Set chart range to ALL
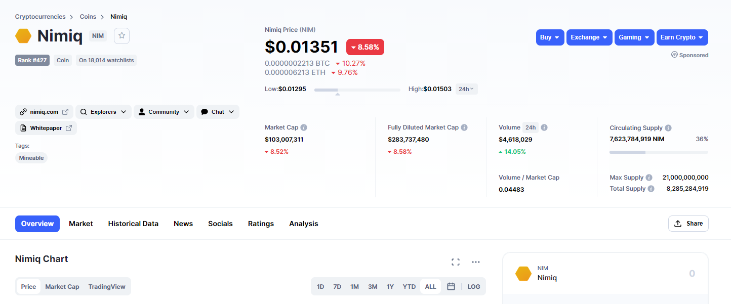The image size is (731, 304). click(x=430, y=286)
